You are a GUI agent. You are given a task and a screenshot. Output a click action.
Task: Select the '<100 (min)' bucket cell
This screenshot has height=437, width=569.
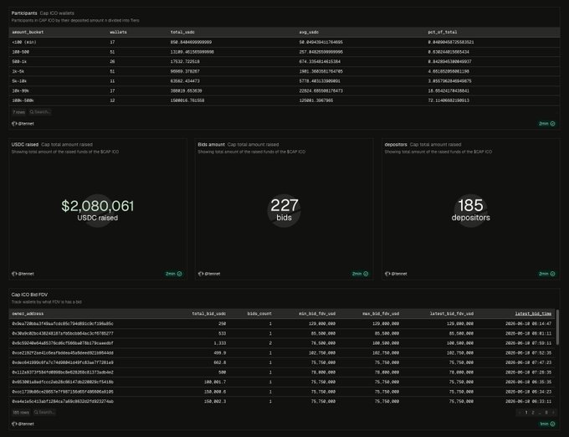[24, 43]
